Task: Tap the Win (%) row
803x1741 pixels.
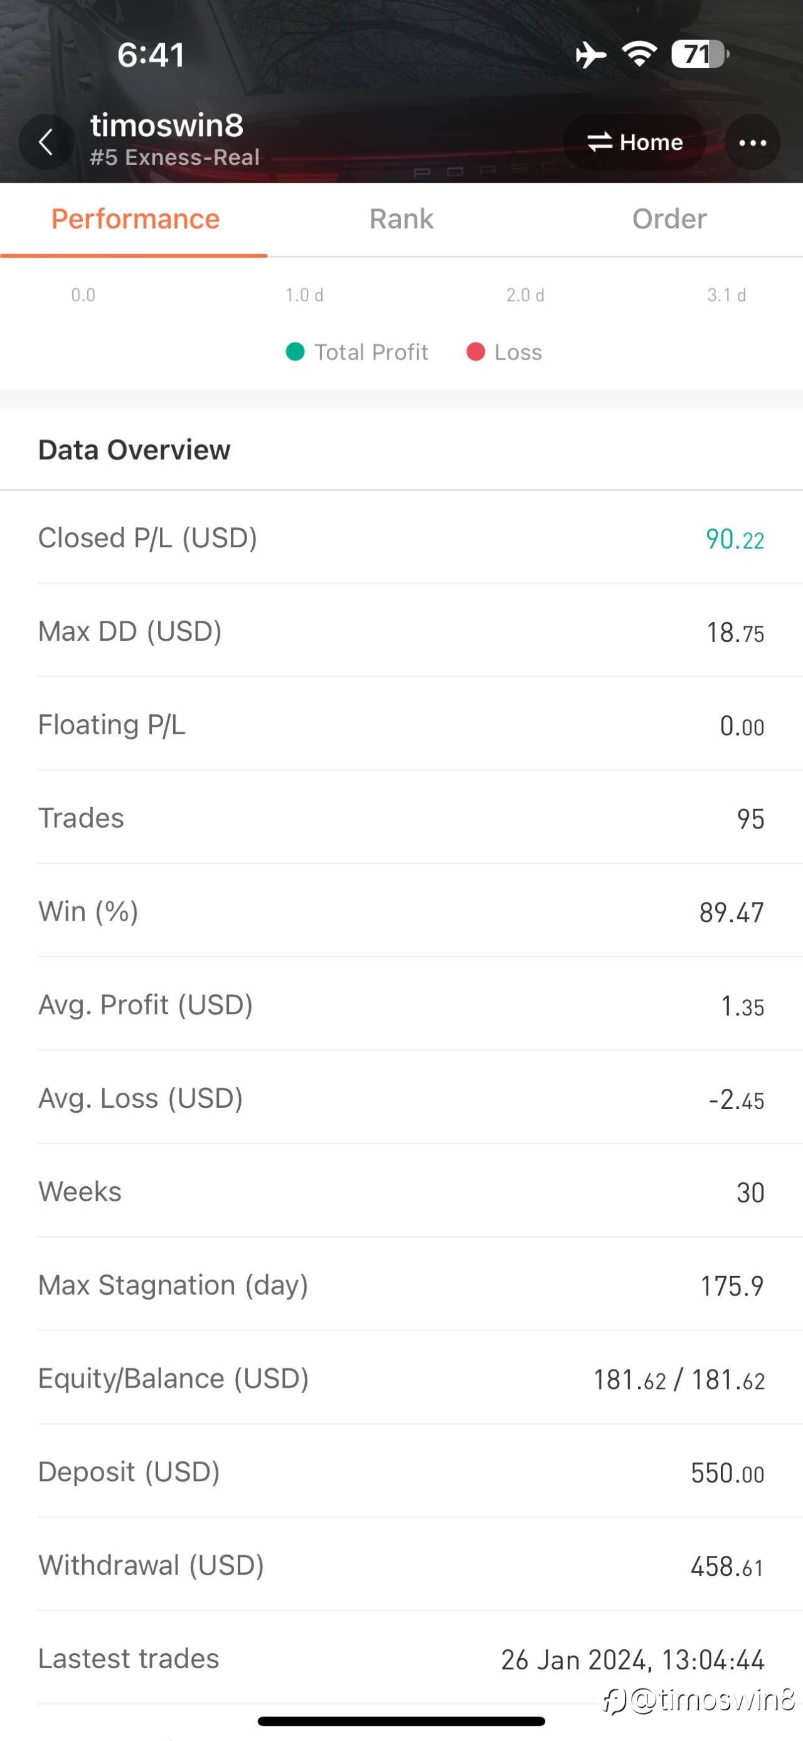Action: pos(401,912)
